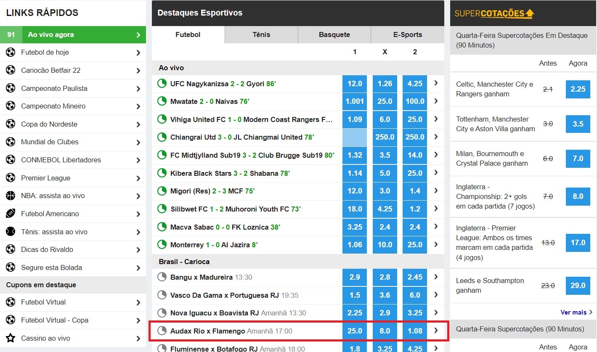Screen dimensions: 597x352
Task: Bet 1.08 on Flamengo to win
Action: coord(415,331)
